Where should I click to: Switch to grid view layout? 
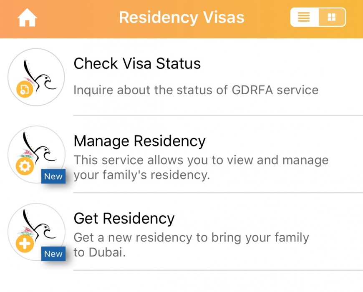pyautogui.click(x=332, y=18)
